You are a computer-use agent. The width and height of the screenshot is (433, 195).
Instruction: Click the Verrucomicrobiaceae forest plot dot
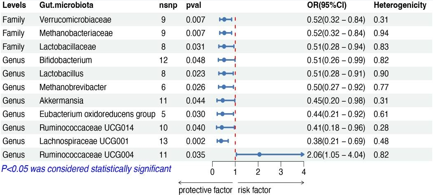coord(224,19)
